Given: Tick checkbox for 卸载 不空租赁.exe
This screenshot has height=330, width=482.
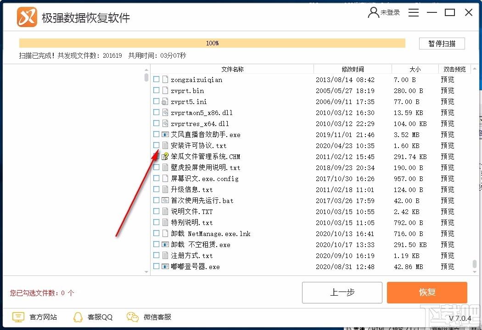Looking at the screenshot, I should pyautogui.click(x=156, y=244).
